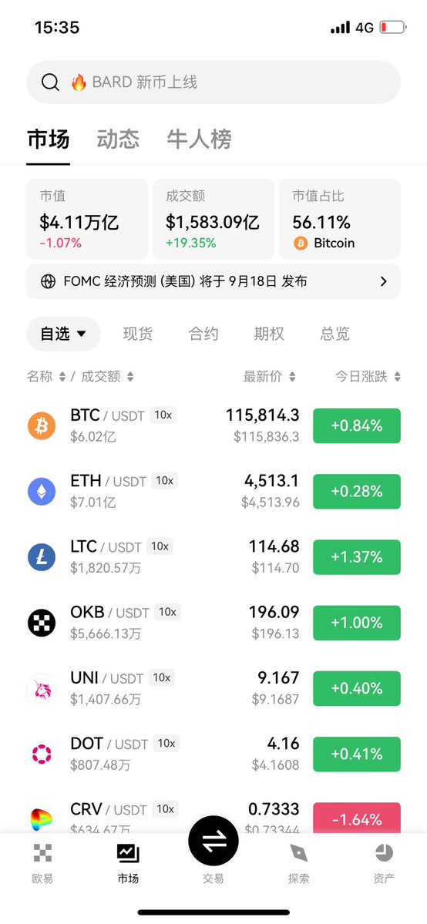Open the 市值占比 Bitcoin dominance card
Viewport: 427px width, 924px height.
(x=340, y=219)
